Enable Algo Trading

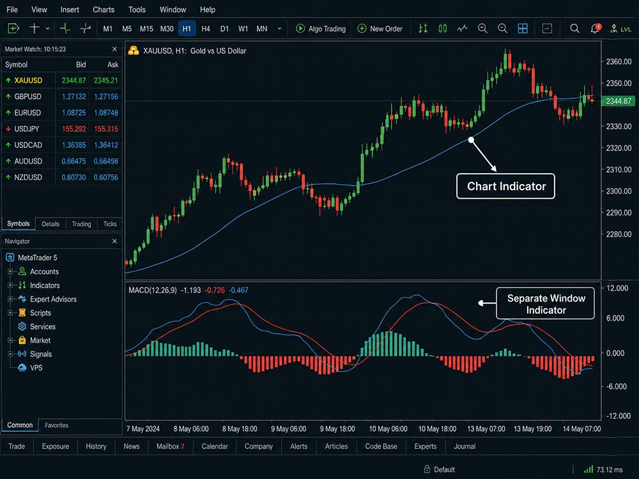321,29
